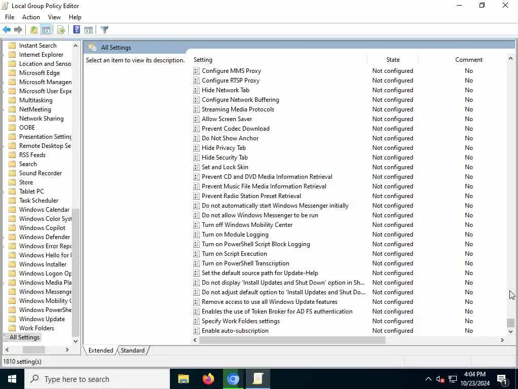Screen dimensions: 518x389
Task: Select All Settings in the tree
Action: (x=24, y=337)
